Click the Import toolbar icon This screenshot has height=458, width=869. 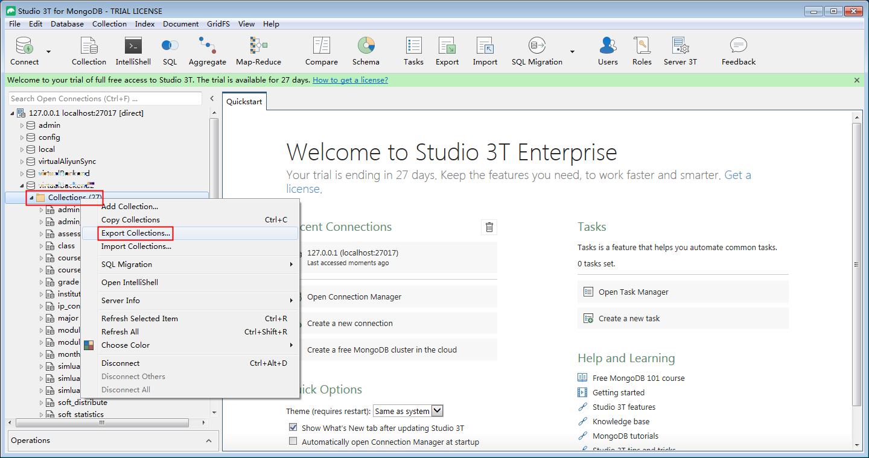485,46
